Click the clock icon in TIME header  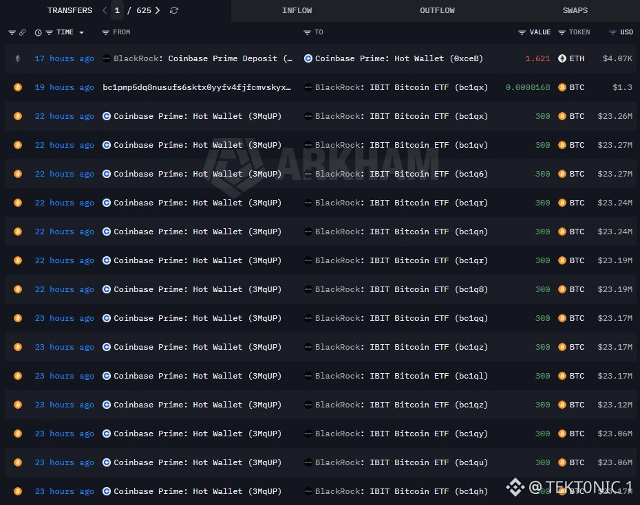pyautogui.click(x=38, y=32)
